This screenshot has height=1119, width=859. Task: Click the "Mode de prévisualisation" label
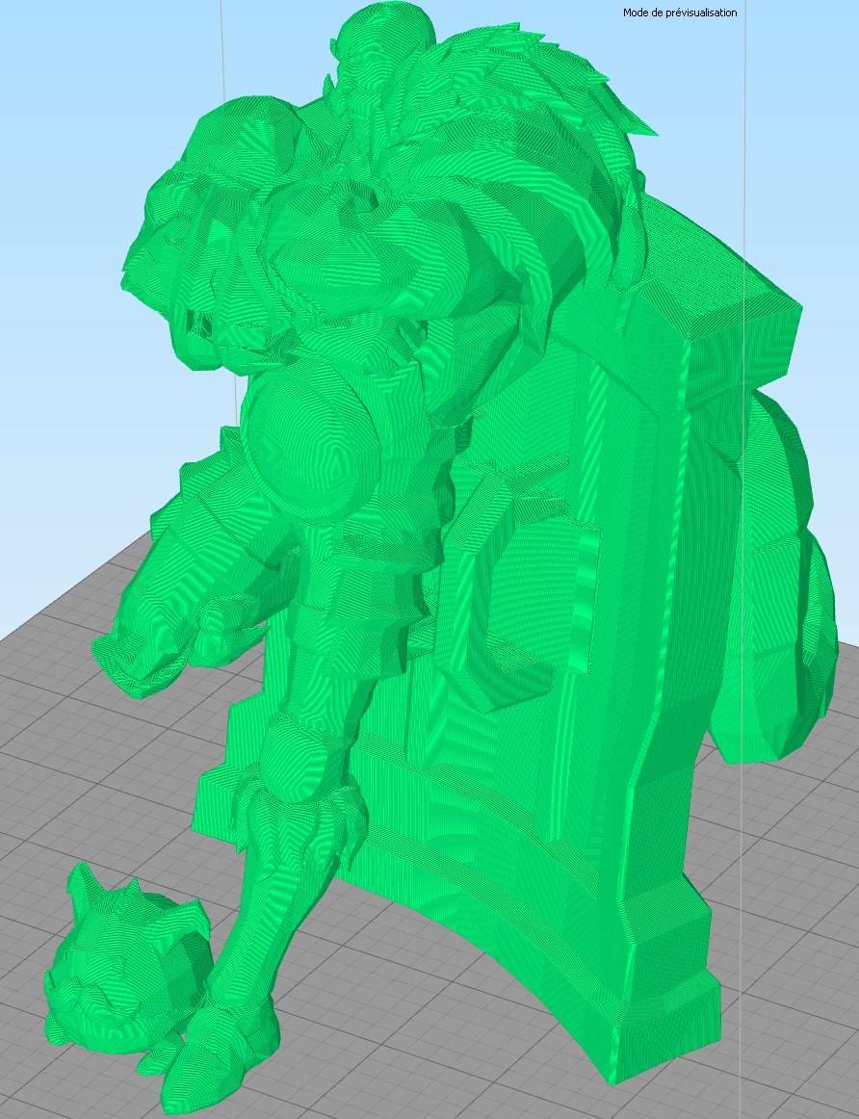(680, 13)
